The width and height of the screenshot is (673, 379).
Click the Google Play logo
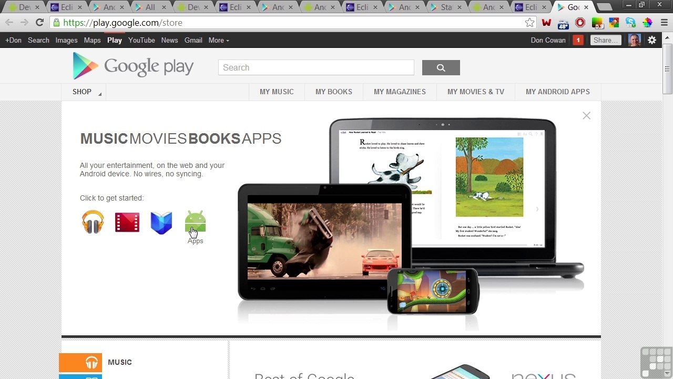point(134,66)
